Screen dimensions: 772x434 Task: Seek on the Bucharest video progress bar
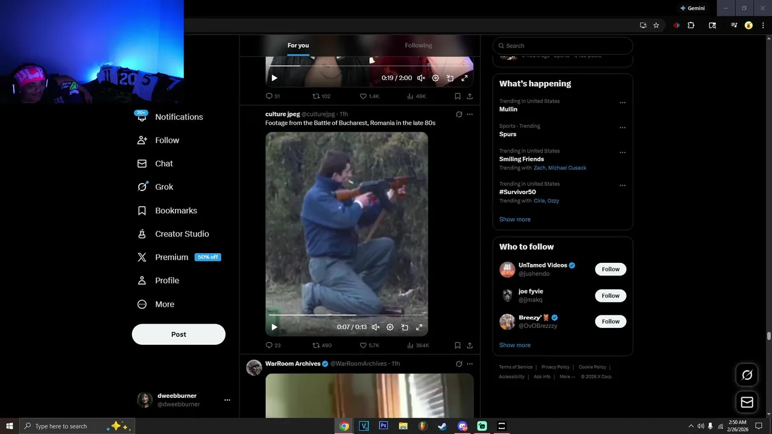click(x=347, y=315)
